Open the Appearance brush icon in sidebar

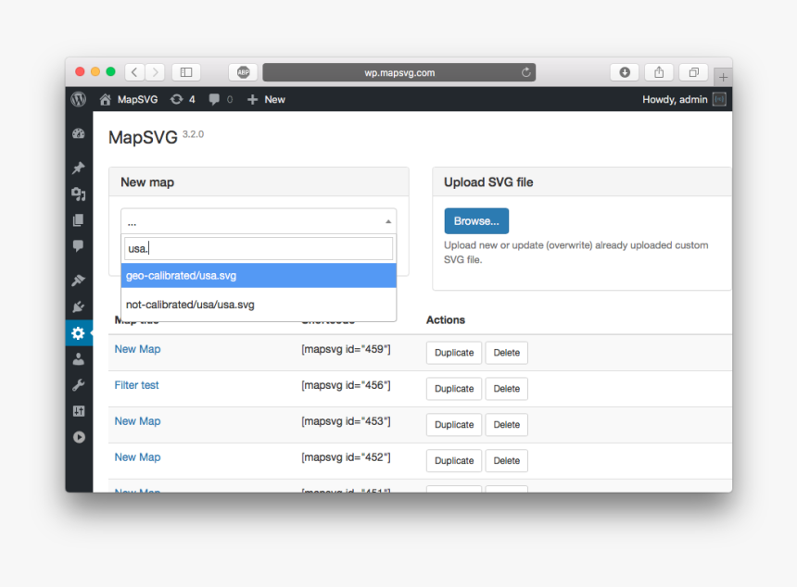tap(78, 281)
